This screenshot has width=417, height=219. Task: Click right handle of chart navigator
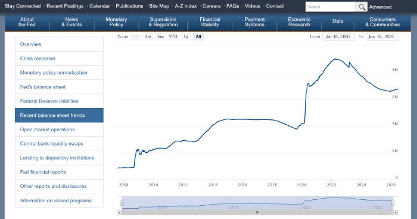click(393, 203)
